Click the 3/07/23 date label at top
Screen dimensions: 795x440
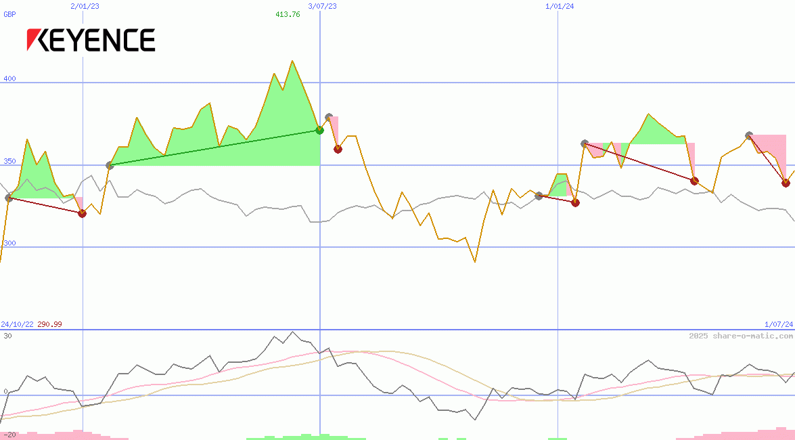322,6
